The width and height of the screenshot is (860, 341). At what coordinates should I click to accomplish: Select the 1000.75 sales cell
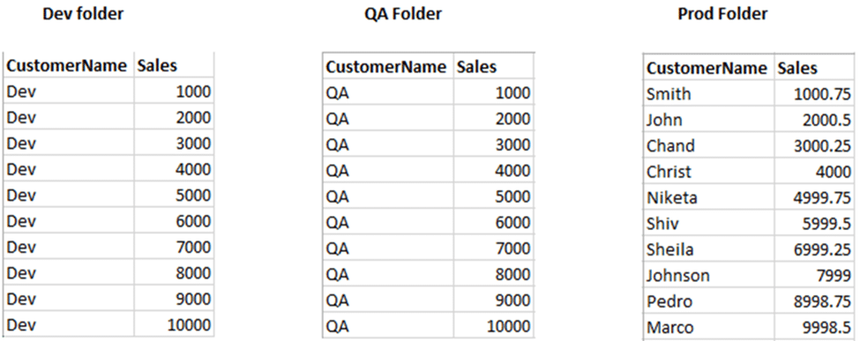pyautogui.click(x=813, y=93)
